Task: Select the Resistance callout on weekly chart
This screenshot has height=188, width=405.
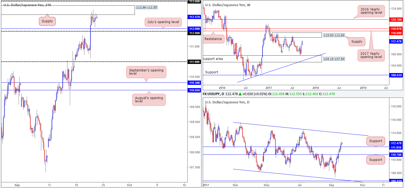Action: tap(213, 39)
